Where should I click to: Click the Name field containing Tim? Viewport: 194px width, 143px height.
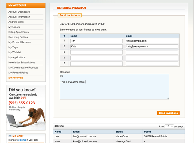coord(96,41)
